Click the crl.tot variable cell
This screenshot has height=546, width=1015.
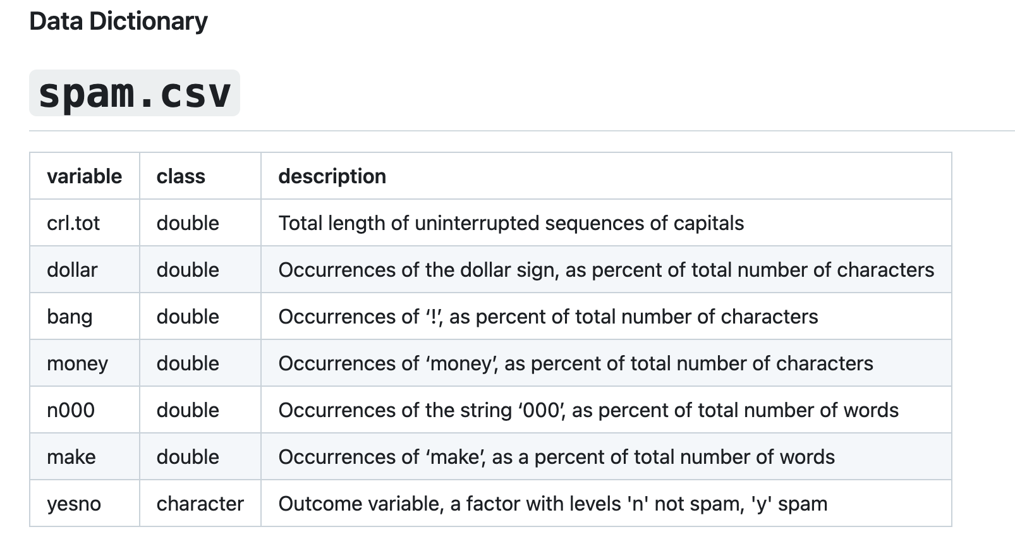point(73,223)
